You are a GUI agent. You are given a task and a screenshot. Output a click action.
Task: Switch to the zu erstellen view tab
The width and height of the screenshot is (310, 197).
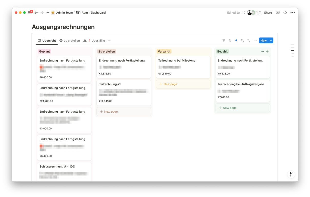[72, 40]
